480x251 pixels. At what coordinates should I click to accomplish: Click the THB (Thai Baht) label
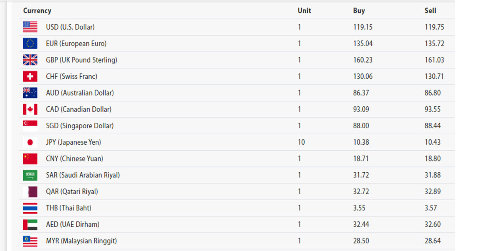click(x=68, y=208)
